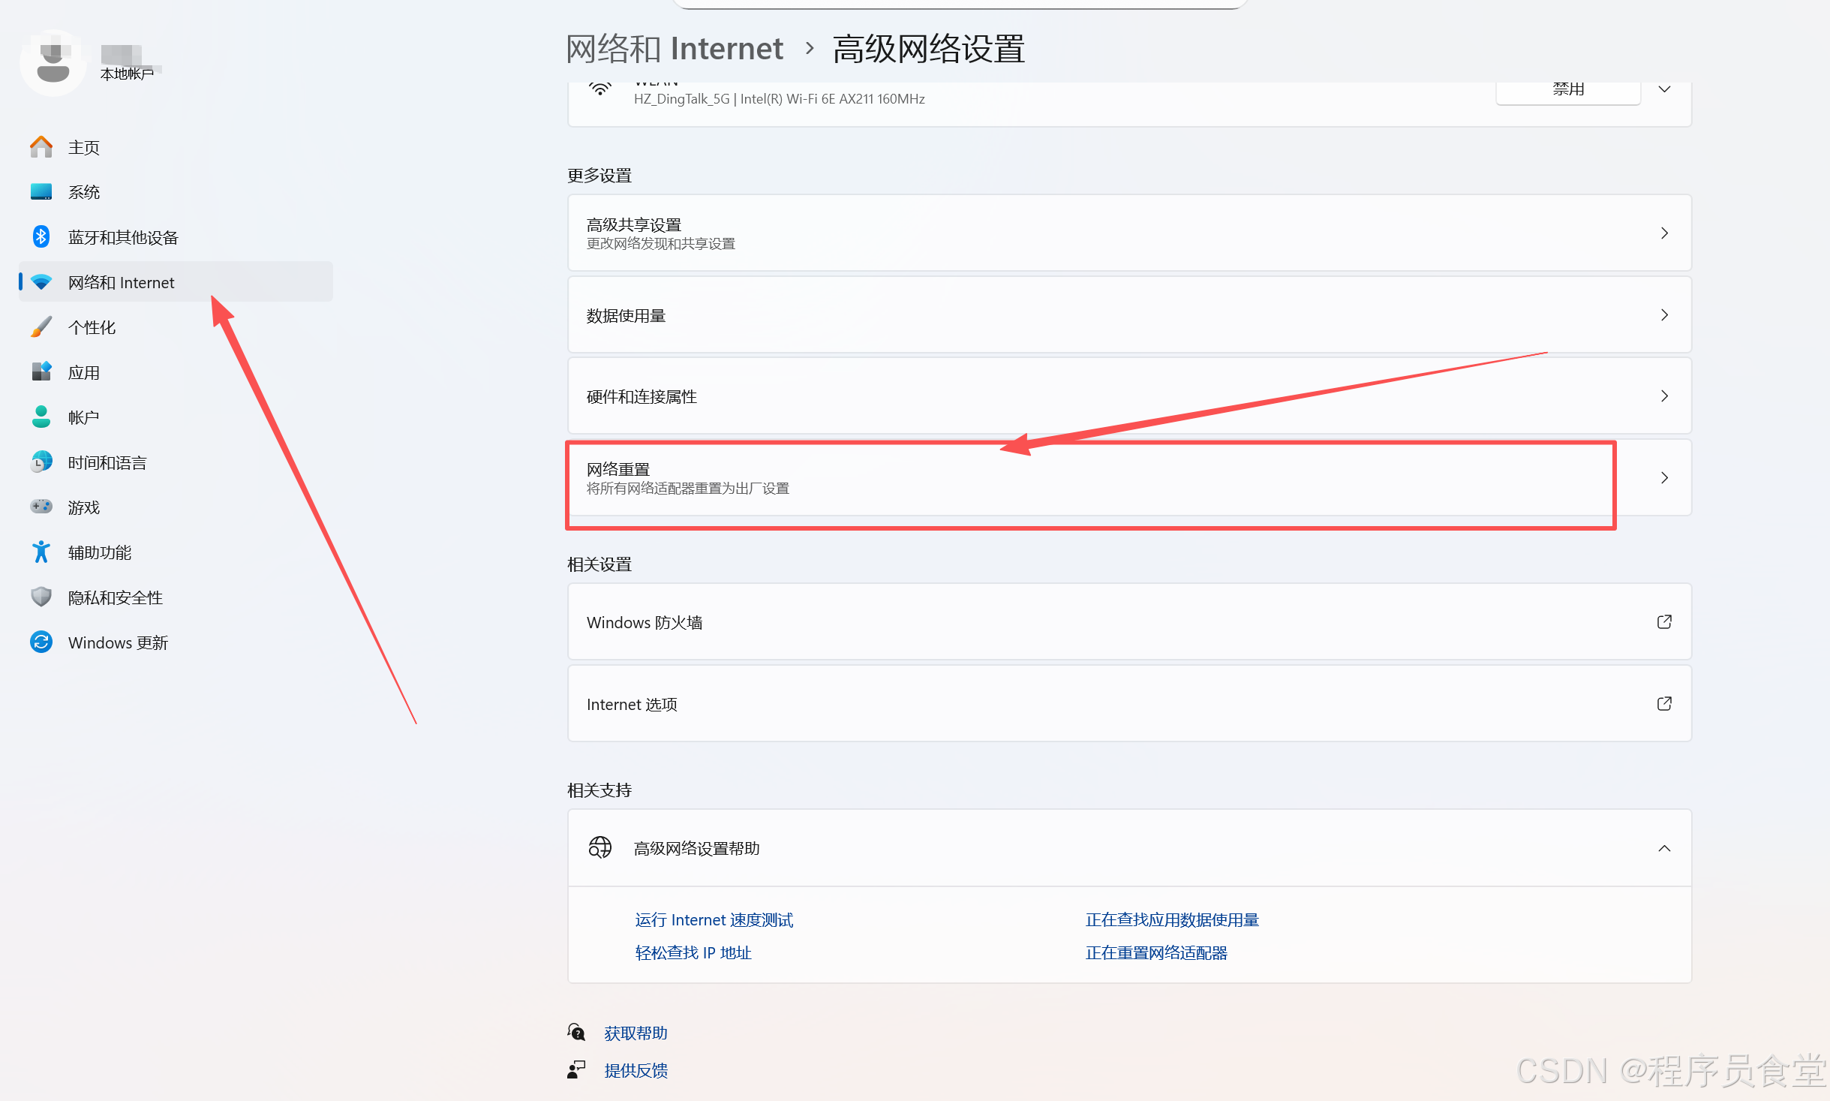Open 运行 Internet 速度测试 link

click(x=714, y=920)
